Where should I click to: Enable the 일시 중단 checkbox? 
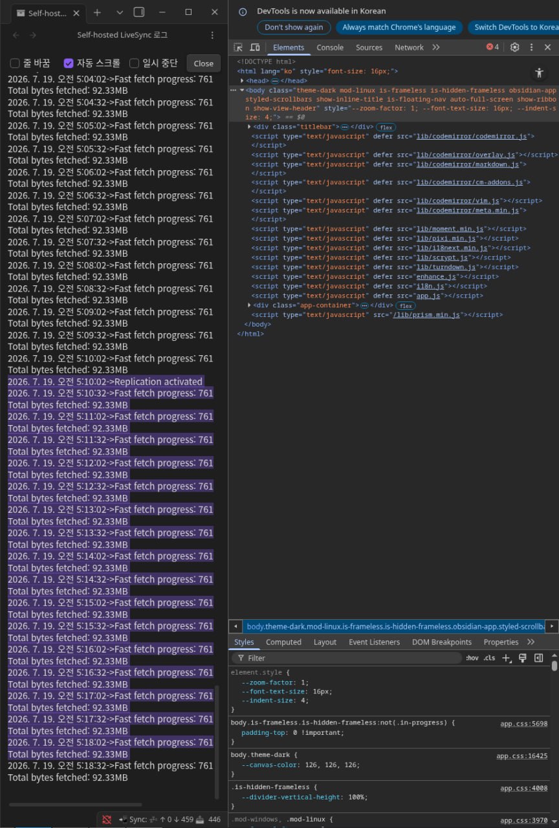click(x=135, y=63)
